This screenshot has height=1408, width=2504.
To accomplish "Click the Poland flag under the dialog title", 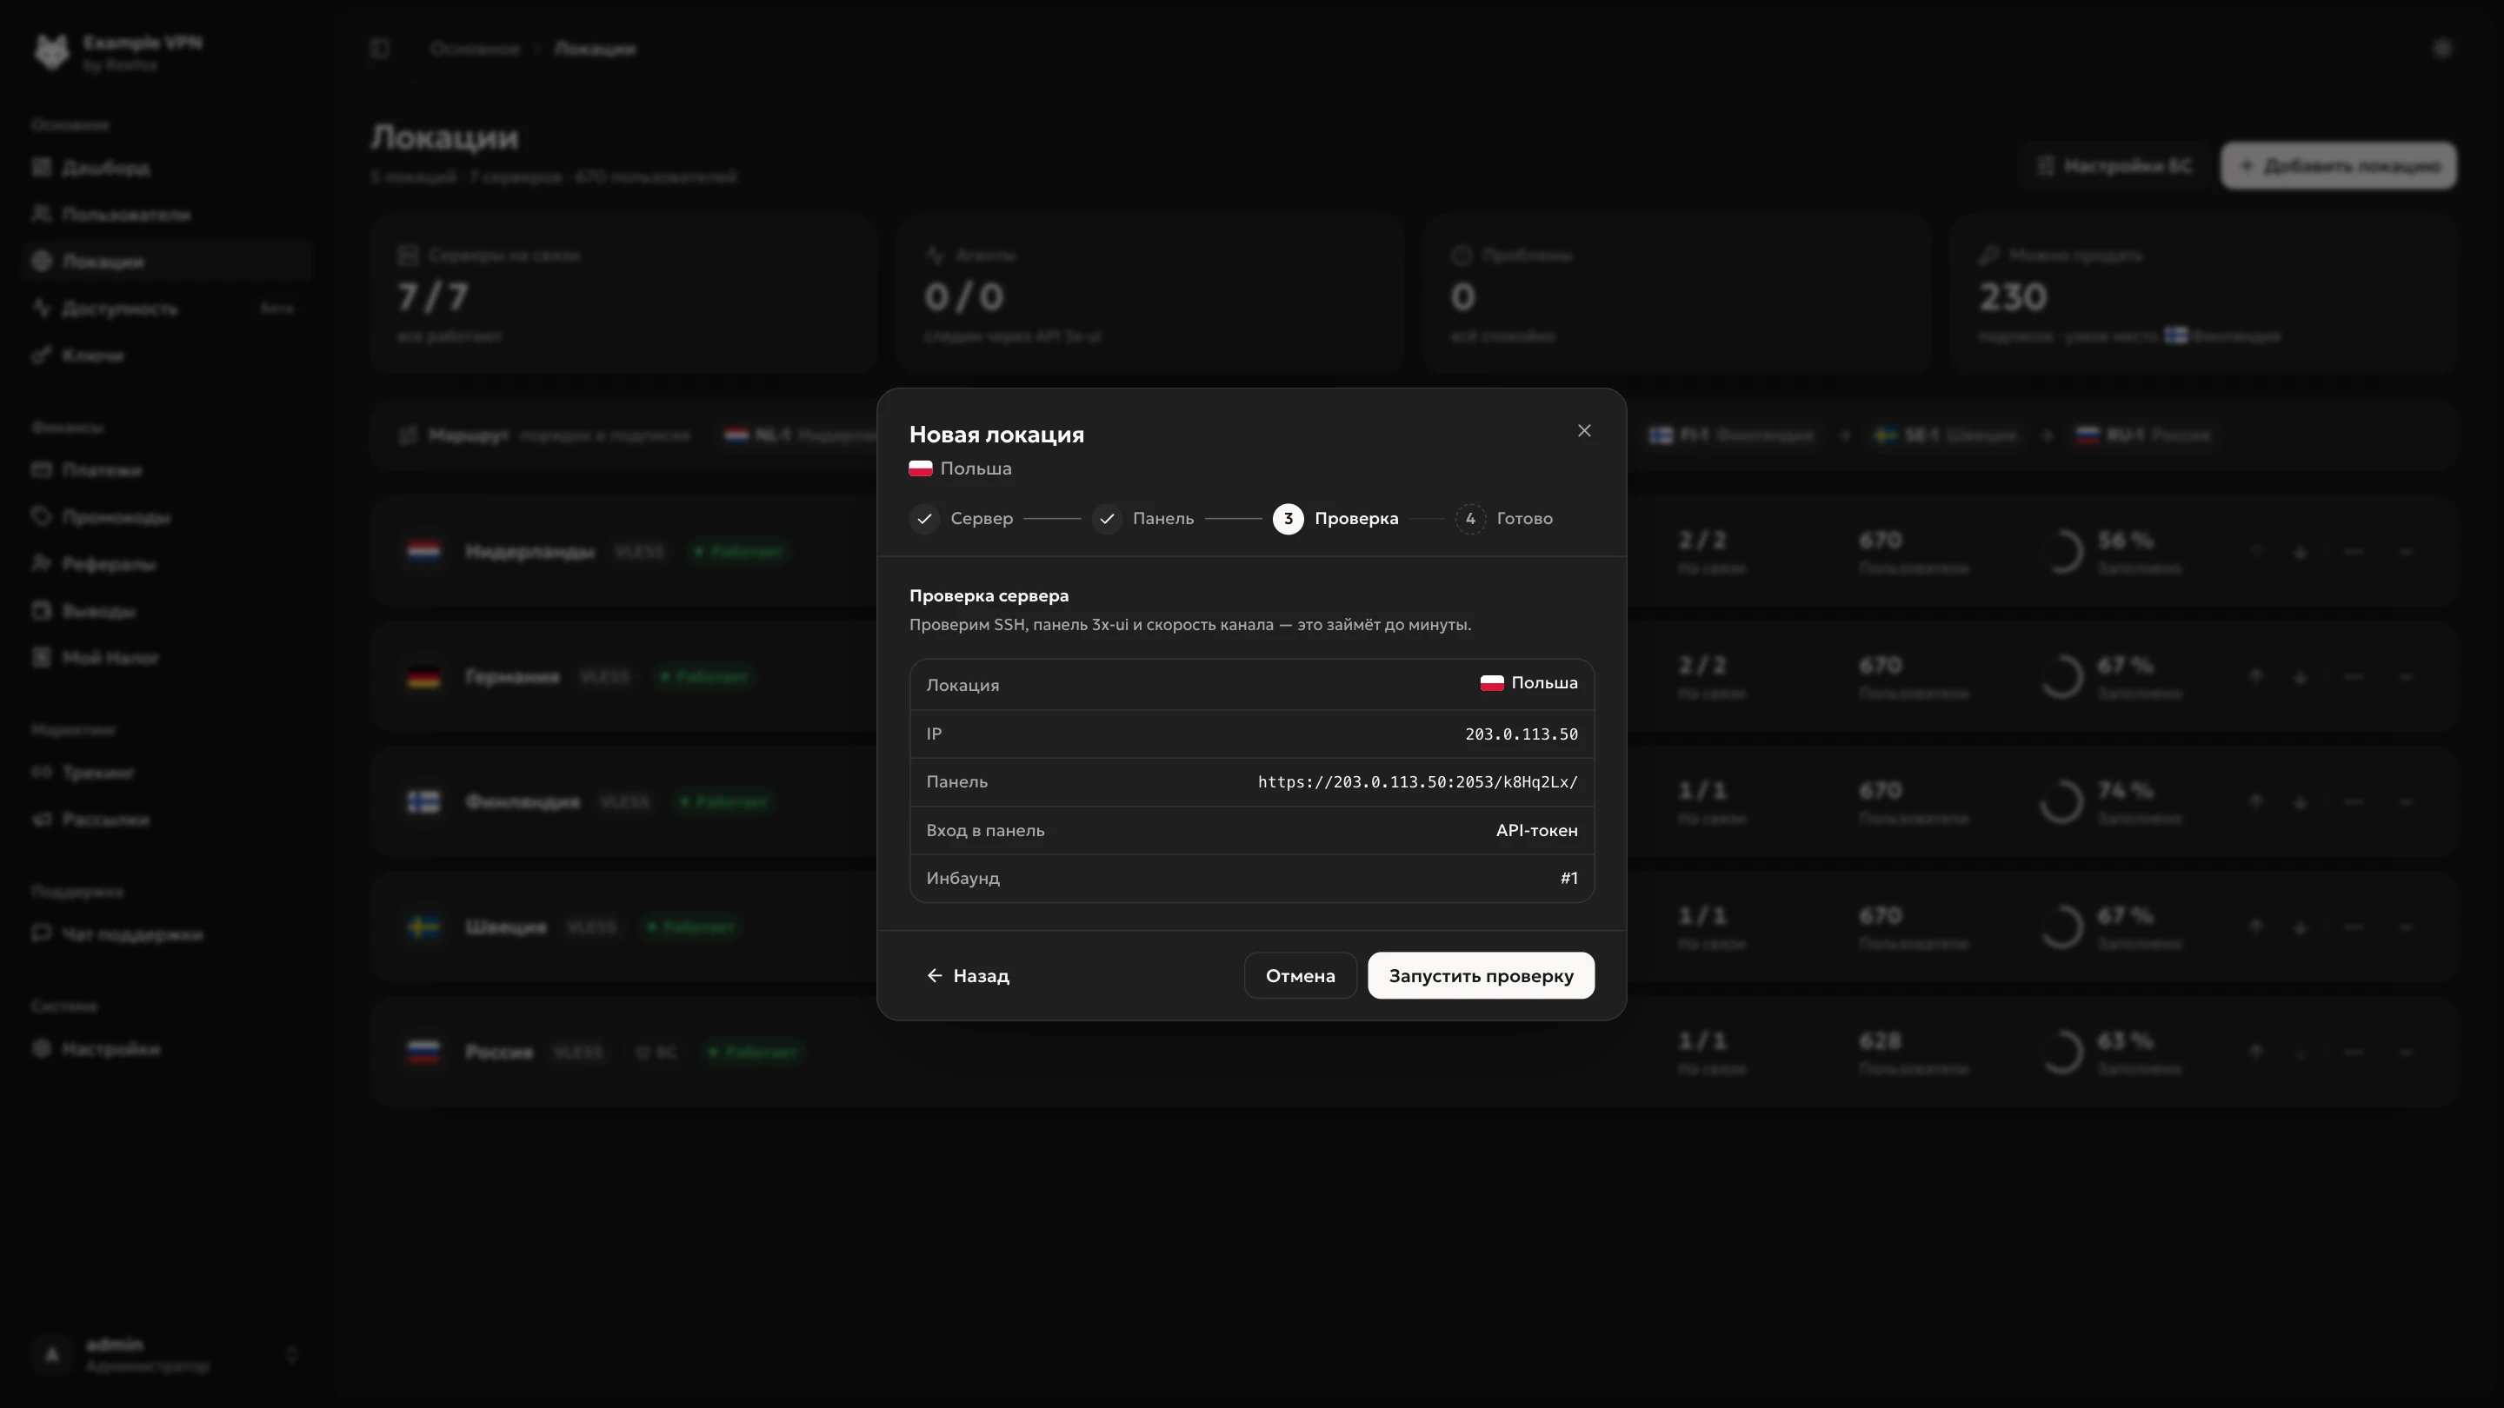I will (921, 468).
